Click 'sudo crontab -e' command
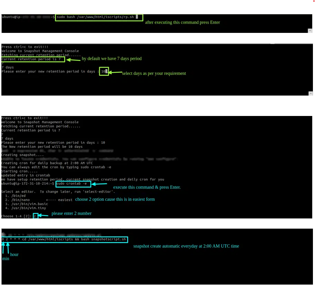Screen dimensions: 315x287 (71, 184)
